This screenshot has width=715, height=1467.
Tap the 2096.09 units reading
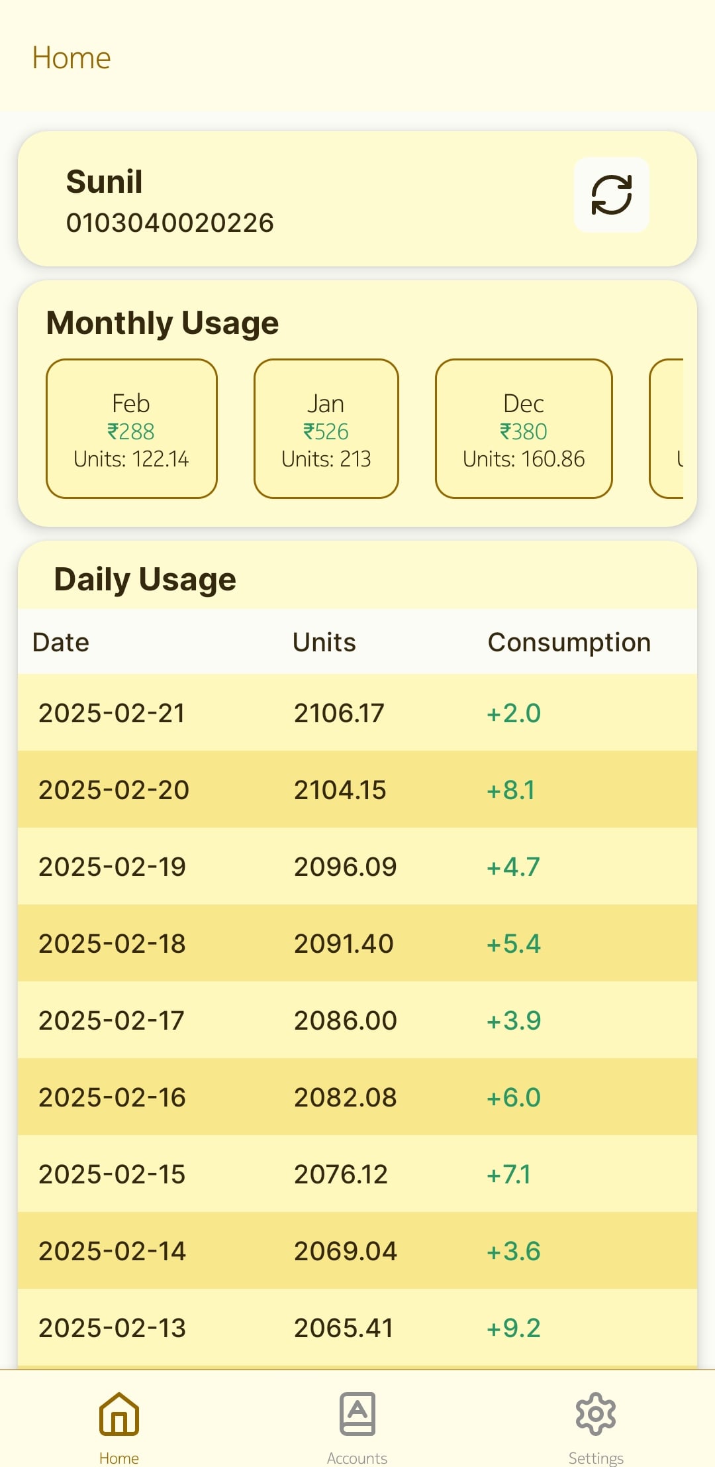tap(345, 867)
